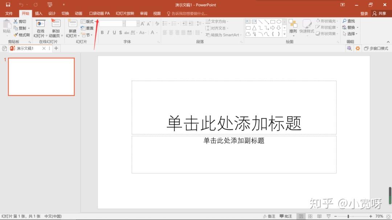Undo the last action

[21, 5]
